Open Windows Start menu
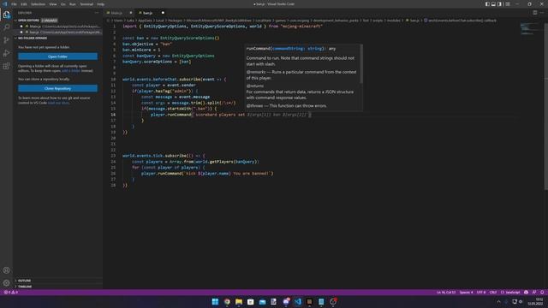Screen dimensions: 548x308 click(x=215, y=302)
